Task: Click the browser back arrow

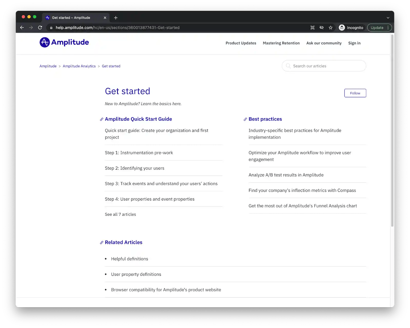Action: pos(22,28)
